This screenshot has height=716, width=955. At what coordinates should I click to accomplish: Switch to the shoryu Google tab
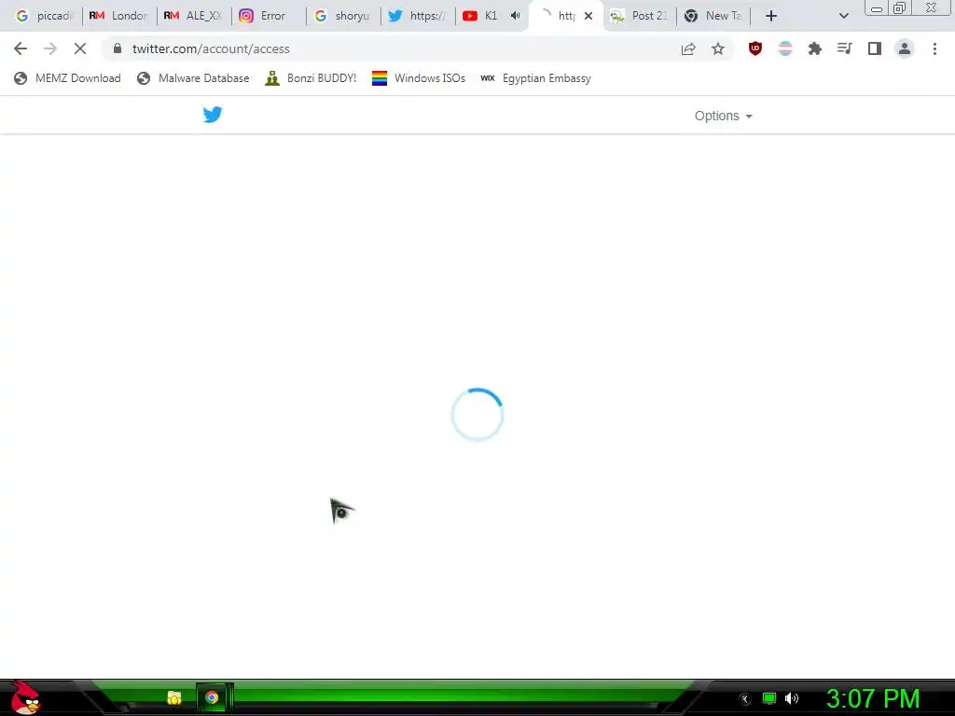point(343,16)
